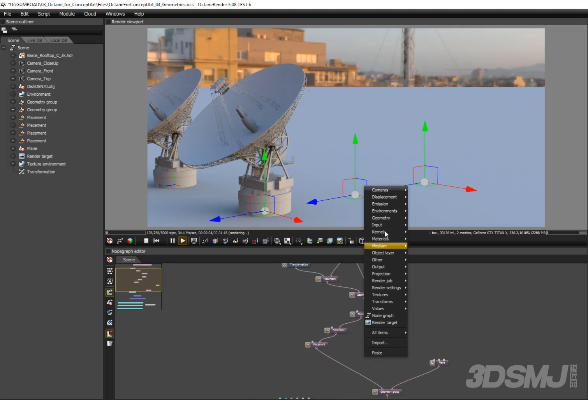
Task: Open the clay mode dropdown icon
Action: click(277, 241)
